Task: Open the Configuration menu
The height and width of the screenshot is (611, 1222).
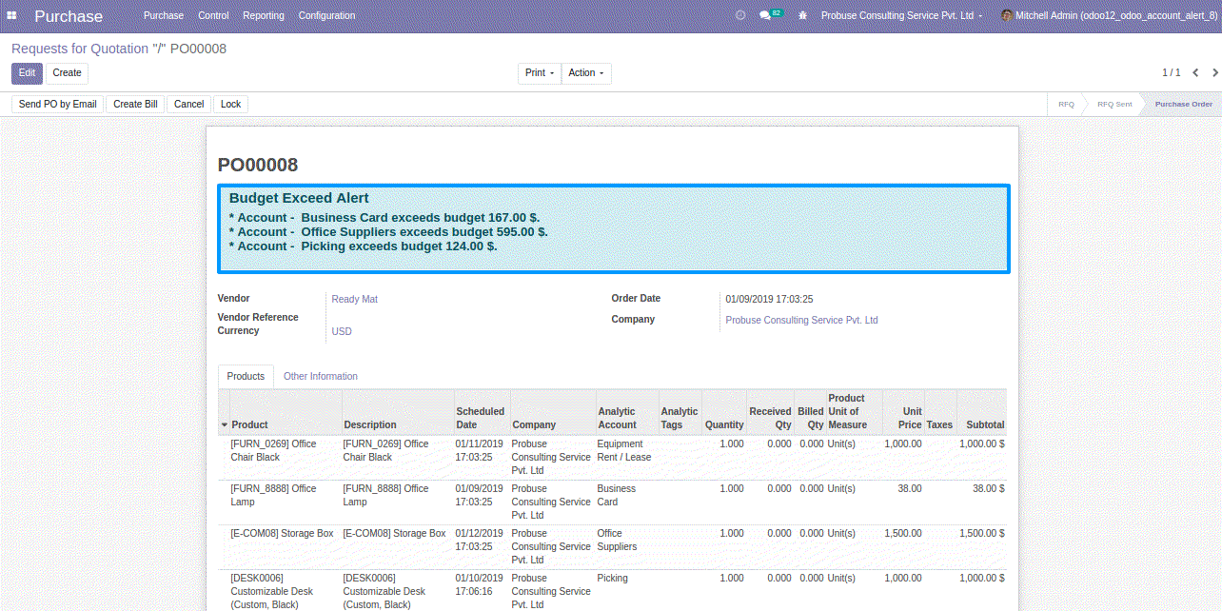Action: pyautogui.click(x=326, y=15)
